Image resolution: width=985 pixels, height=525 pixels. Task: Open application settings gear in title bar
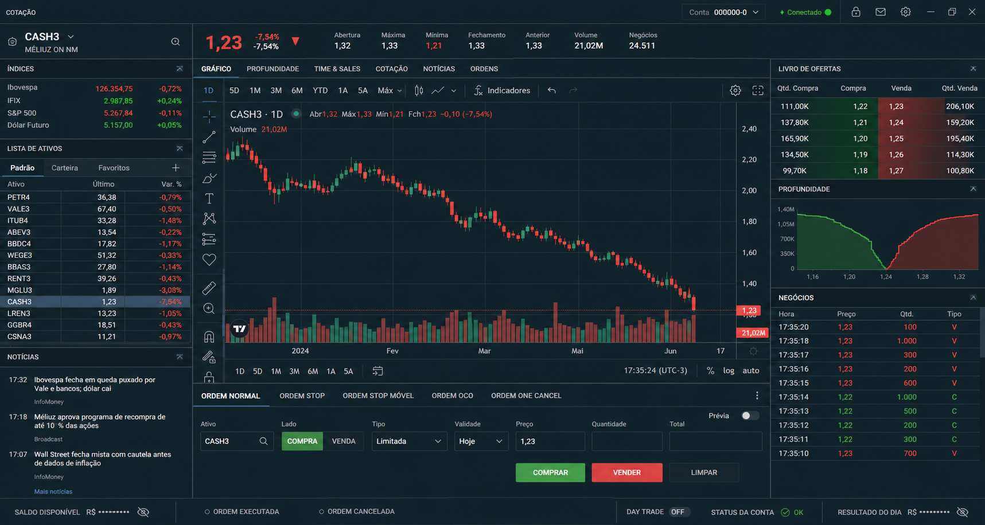pyautogui.click(x=906, y=12)
